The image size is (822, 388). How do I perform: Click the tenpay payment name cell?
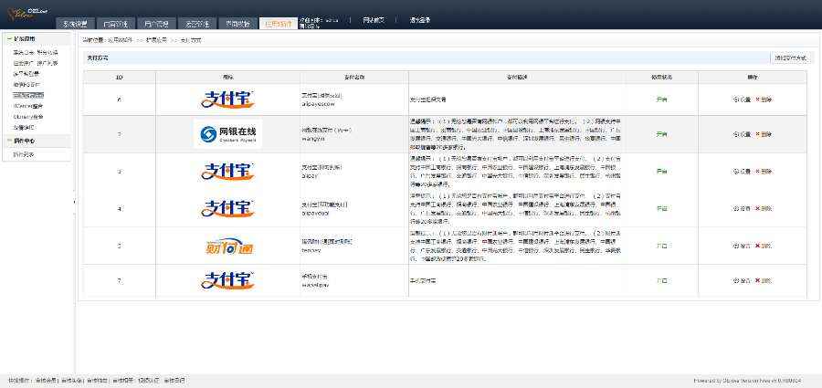pos(354,246)
